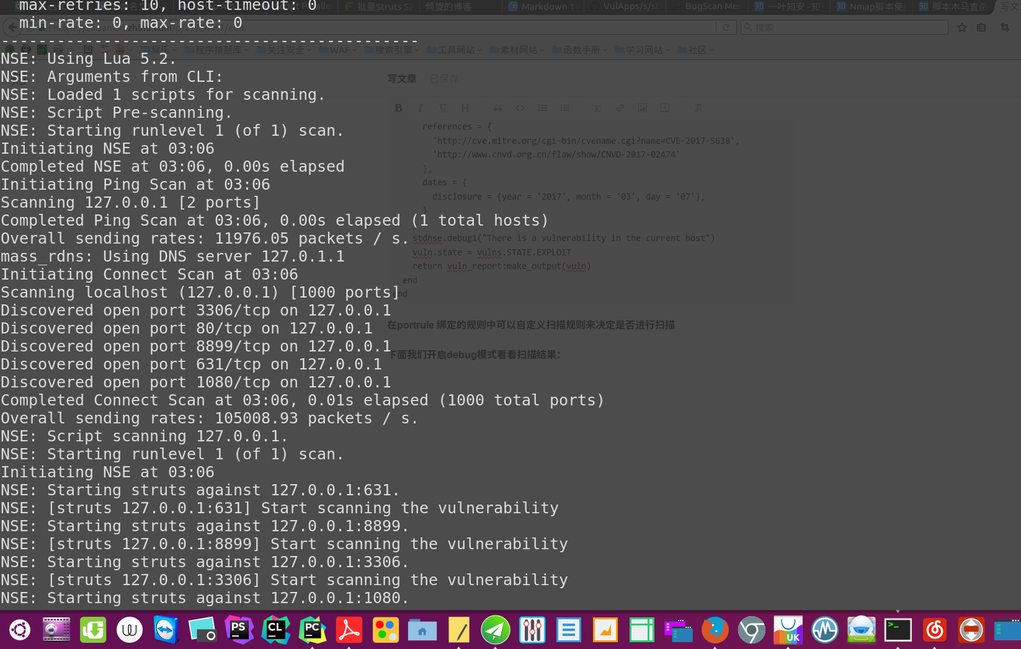Screen dimensions: 1021x649
Task: Click the crop screenshot icon in browser toolbar
Action: pyautogui.click(x=1005, y=27)
